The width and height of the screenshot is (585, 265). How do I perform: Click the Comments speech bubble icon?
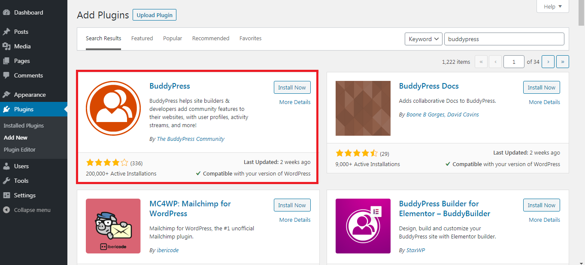click(x=6, y=75)
